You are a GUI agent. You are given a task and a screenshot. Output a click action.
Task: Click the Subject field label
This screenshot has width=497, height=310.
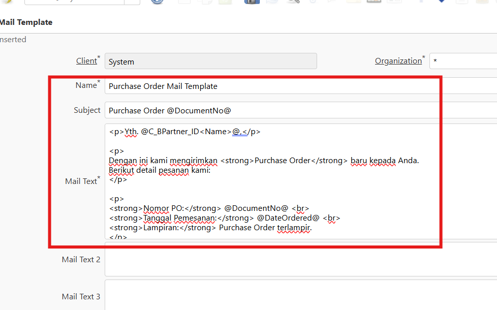coord(87,110)
